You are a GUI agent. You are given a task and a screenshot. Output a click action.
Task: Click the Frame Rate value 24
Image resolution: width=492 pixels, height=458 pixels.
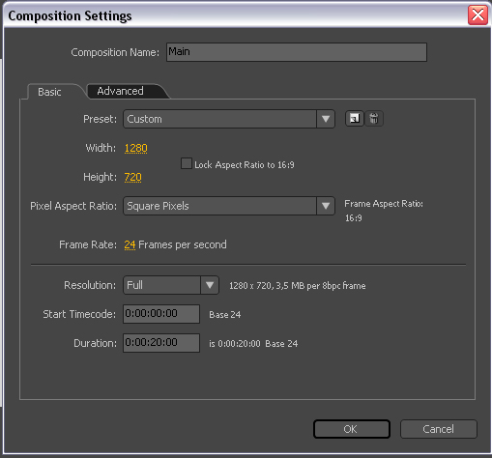click(130, 244)
